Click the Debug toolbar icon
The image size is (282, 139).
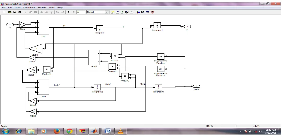152,12
